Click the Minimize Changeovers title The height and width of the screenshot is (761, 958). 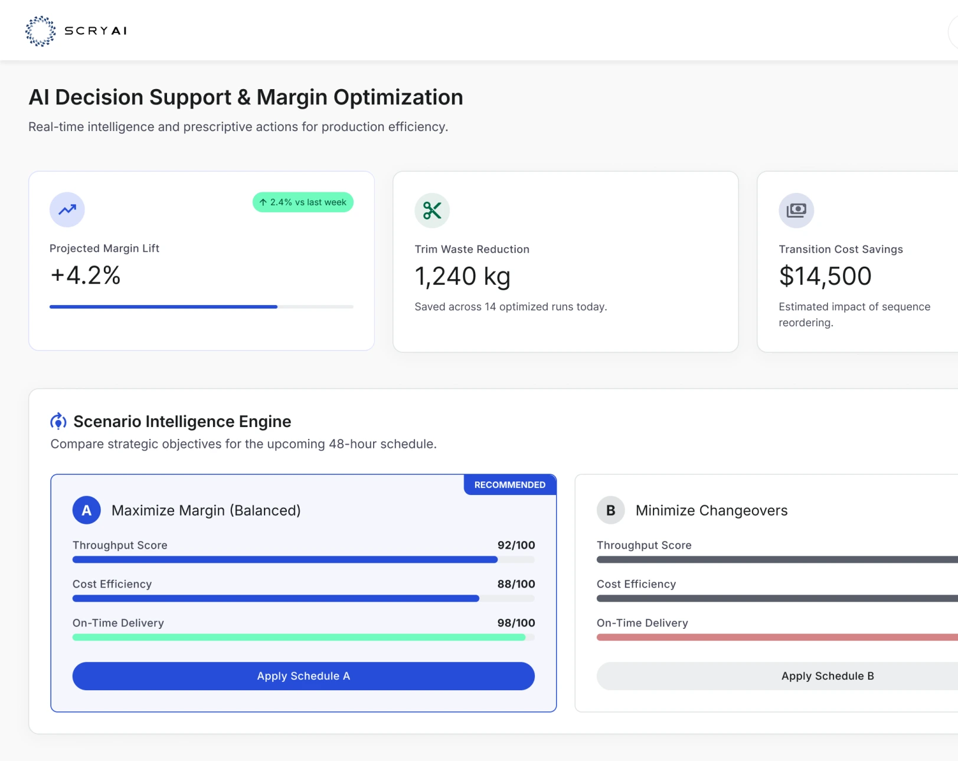tap(712, 510)
